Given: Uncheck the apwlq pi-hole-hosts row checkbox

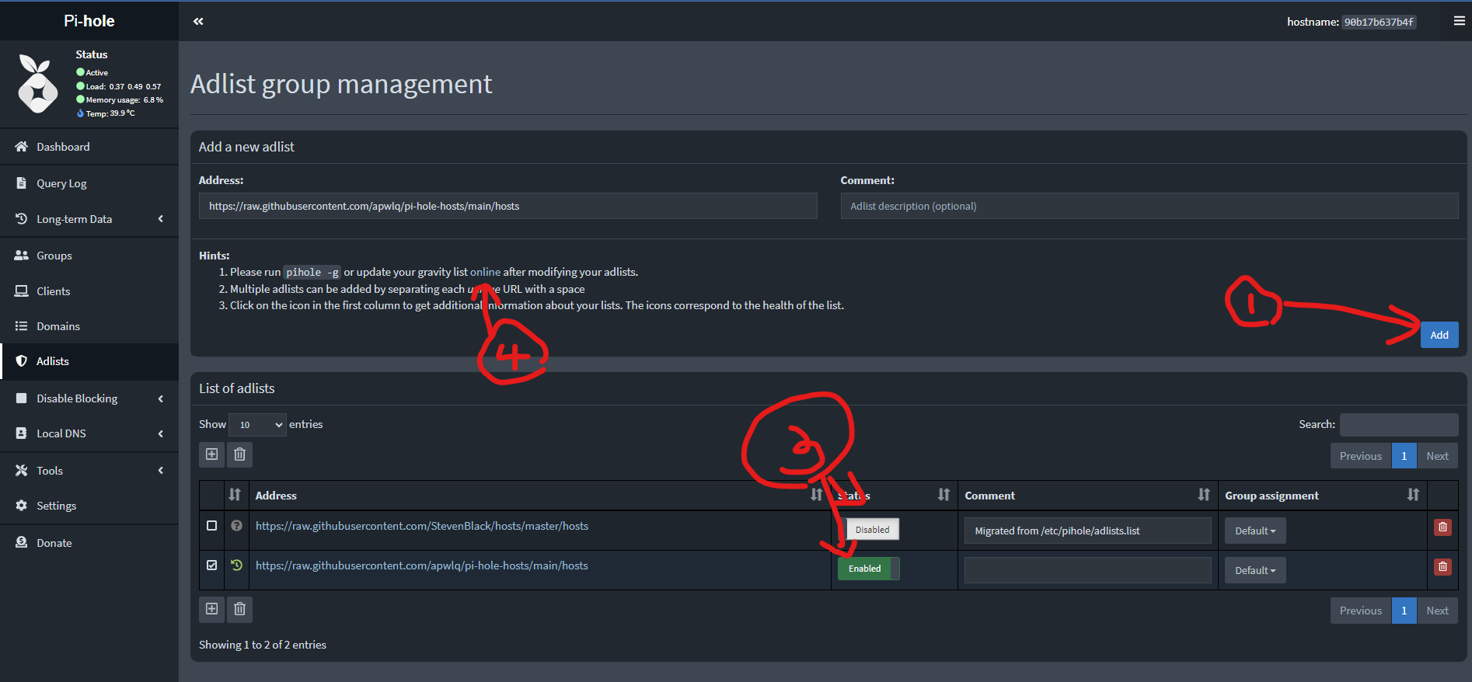Looking at the screenshot, I should coord(211,565).
